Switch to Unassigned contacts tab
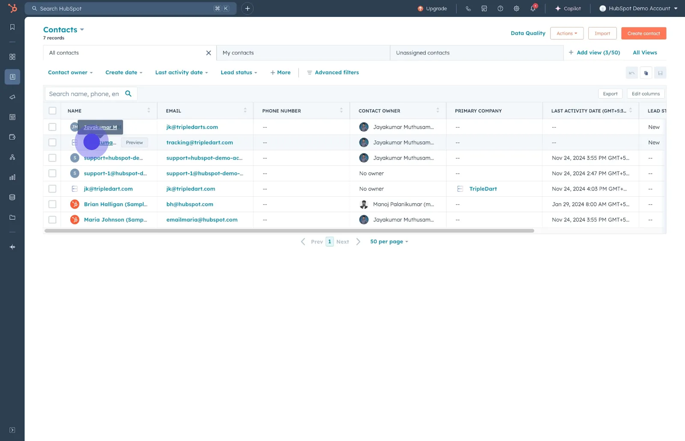The height and width of the screenshot is (441, 685). coord(477,53)
